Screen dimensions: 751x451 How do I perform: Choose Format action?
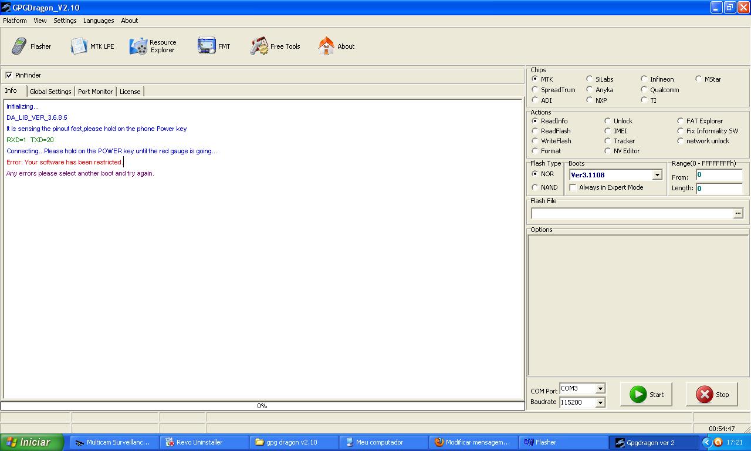(535, 151)
